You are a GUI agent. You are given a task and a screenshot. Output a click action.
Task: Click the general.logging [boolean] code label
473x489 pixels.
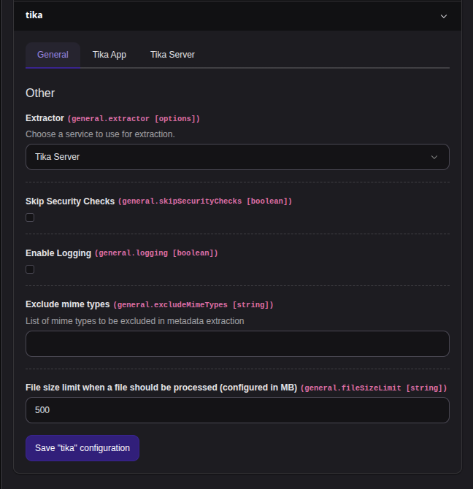pos(156,253)
